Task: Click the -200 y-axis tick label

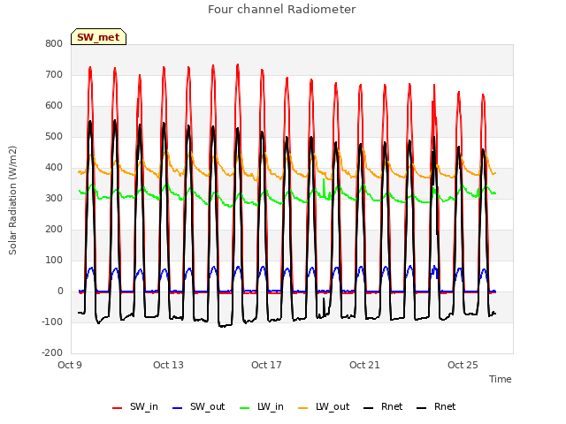Action: [52, 352]
